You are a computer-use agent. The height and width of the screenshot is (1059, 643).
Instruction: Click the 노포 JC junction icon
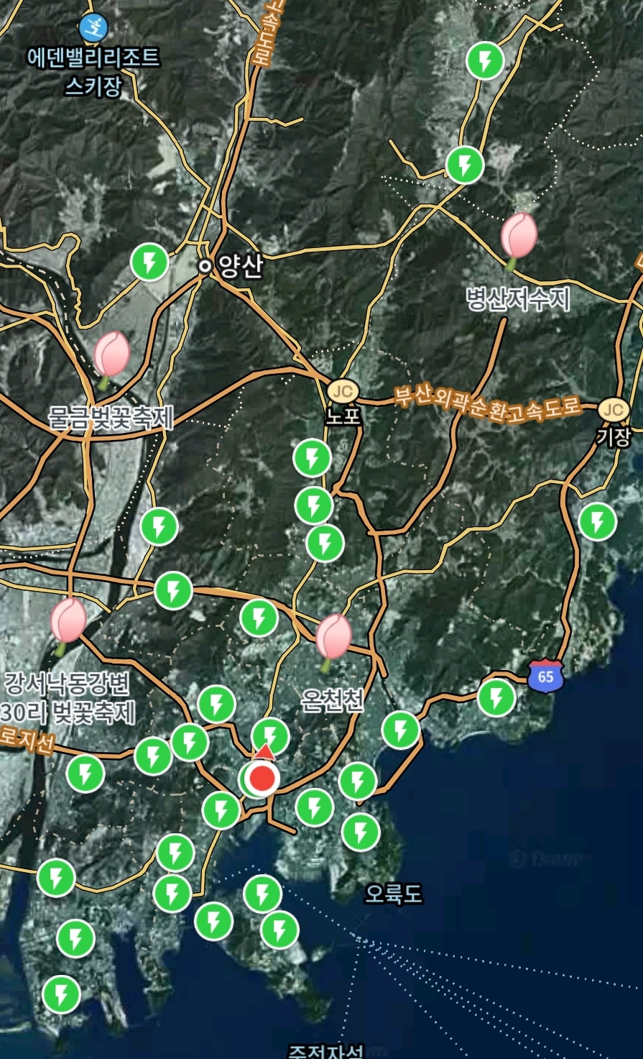[x=343, y=392]
